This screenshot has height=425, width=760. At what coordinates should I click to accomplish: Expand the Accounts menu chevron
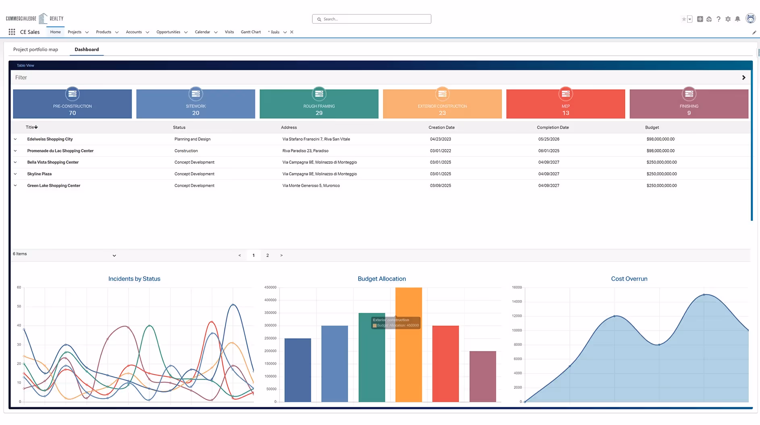pos(147,32)
